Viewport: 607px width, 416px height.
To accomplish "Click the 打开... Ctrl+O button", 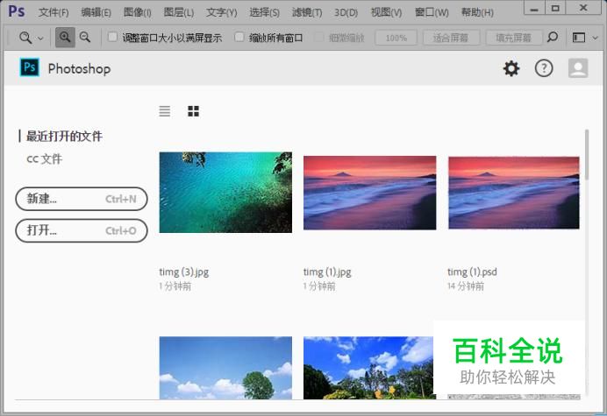I will coord(82,230).
